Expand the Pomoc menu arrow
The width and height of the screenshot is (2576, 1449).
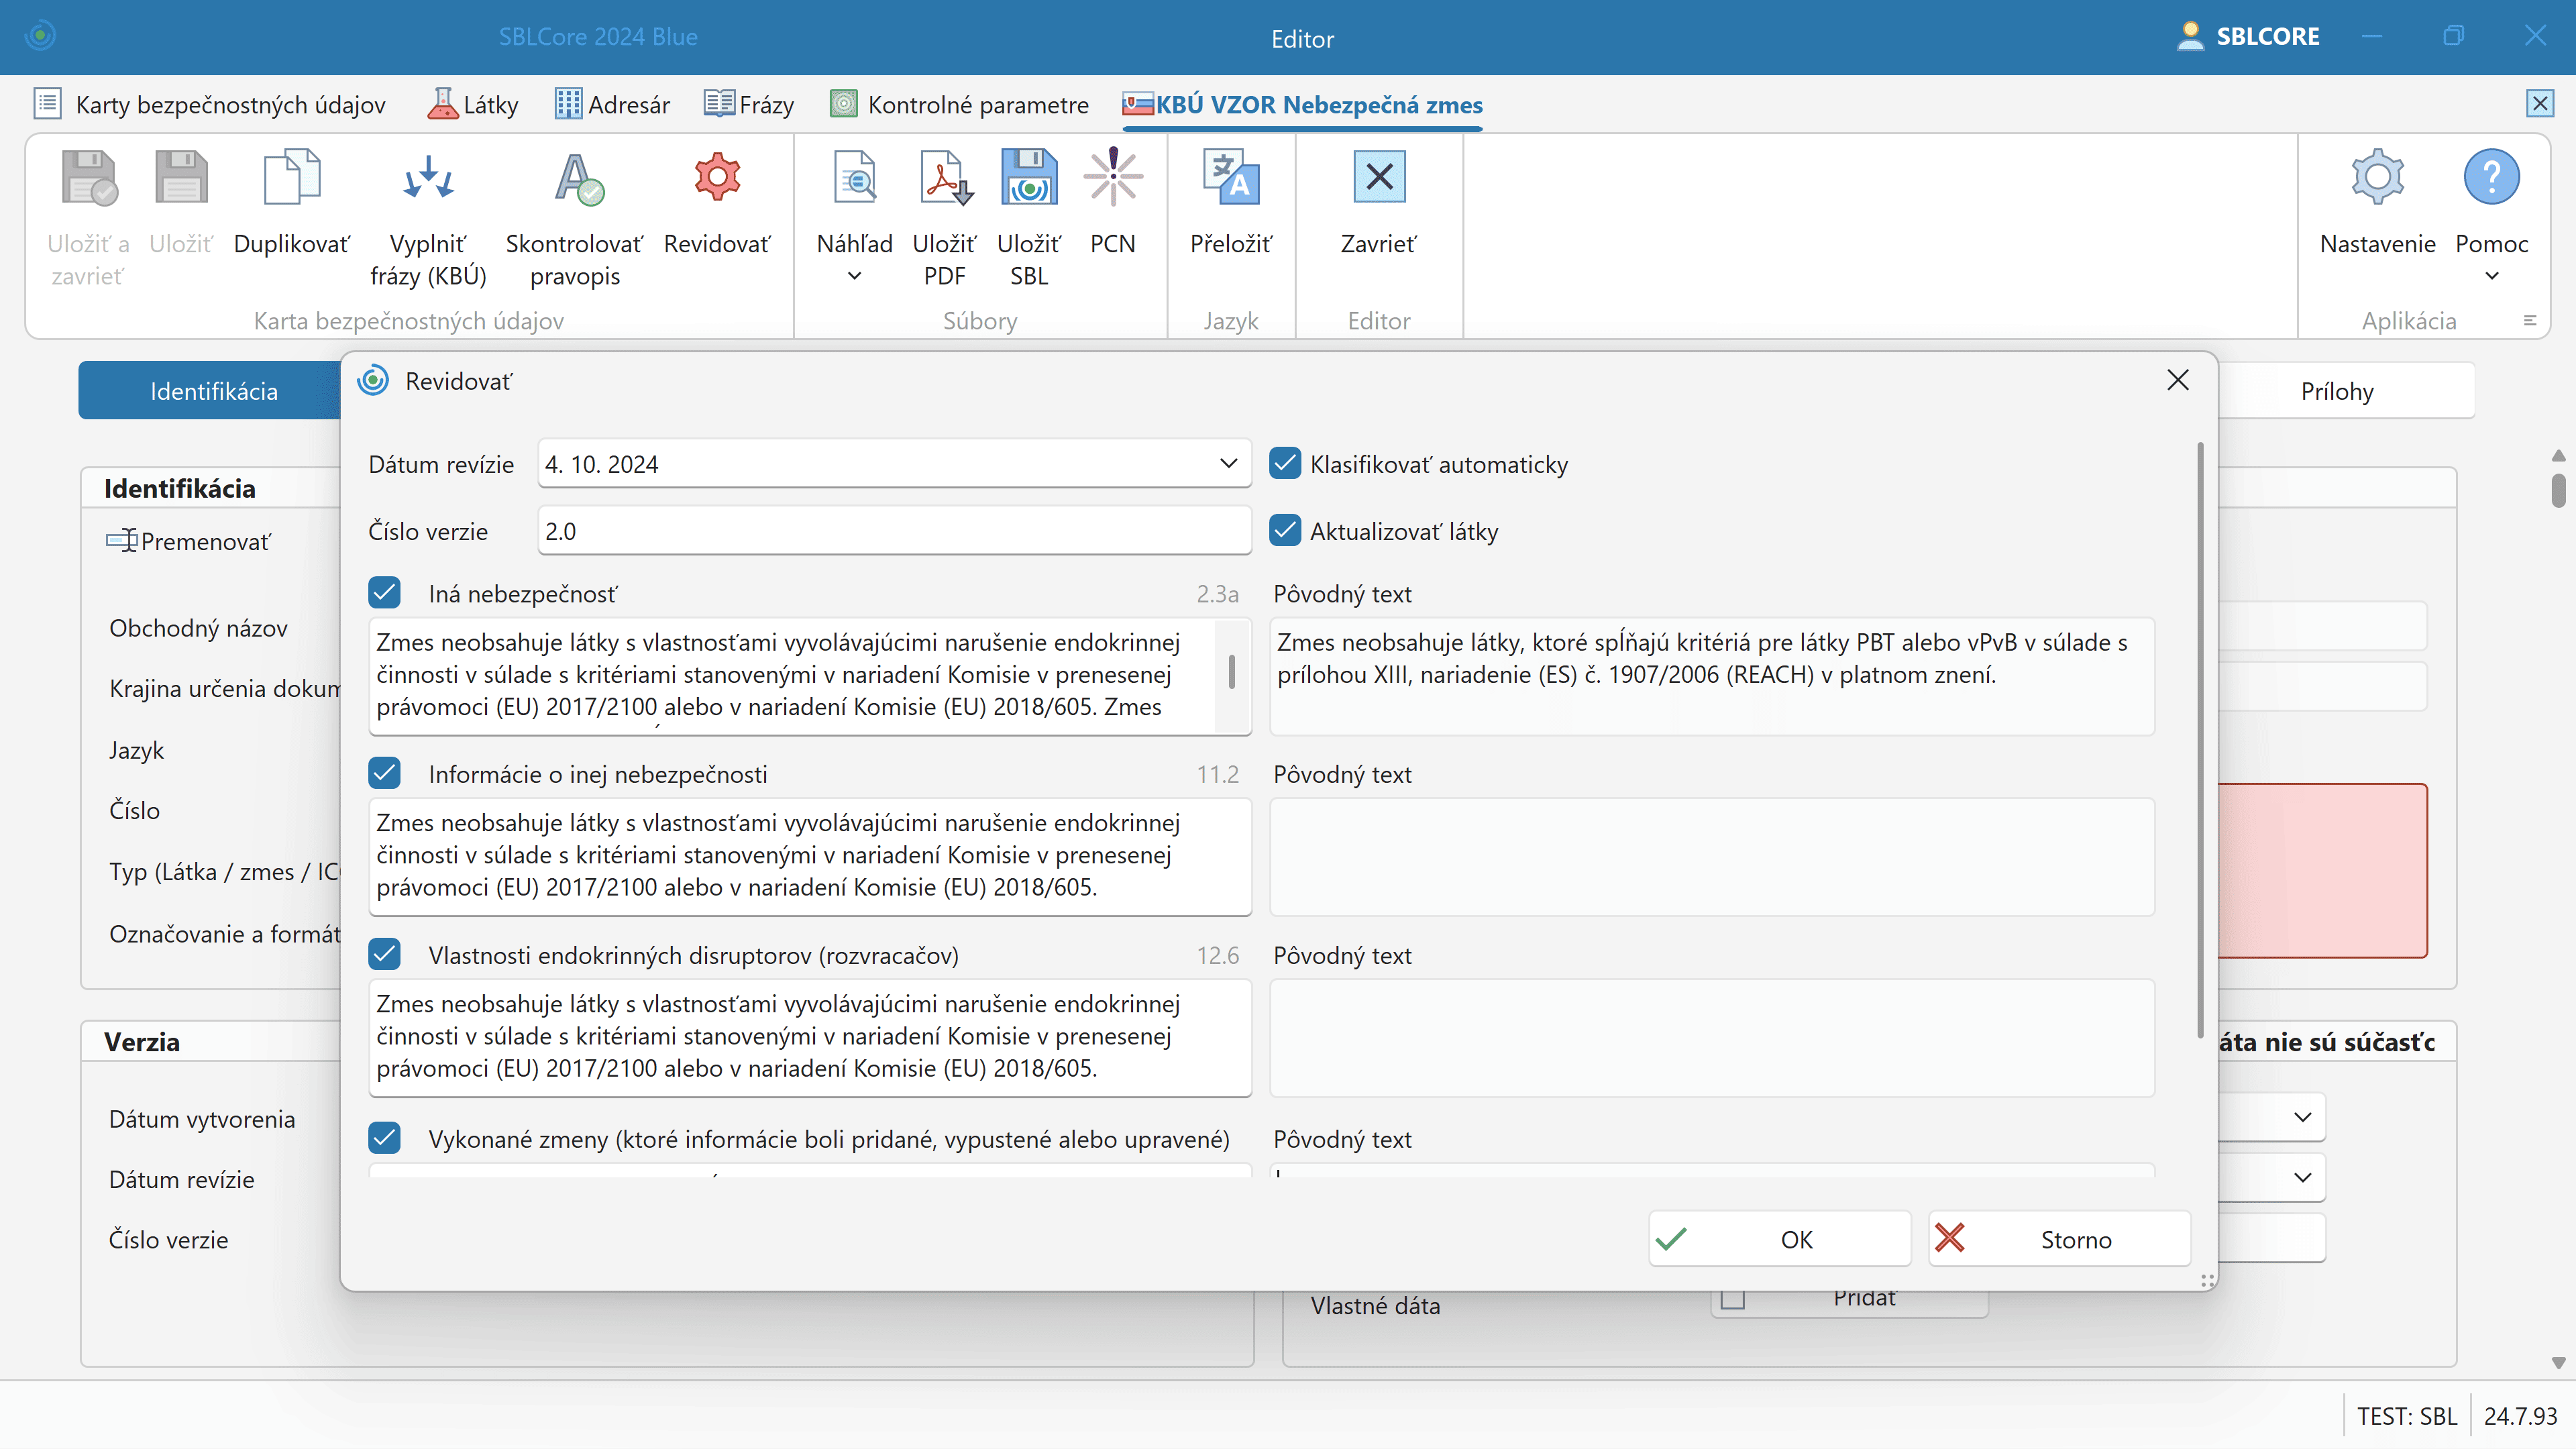[2491, 277]
